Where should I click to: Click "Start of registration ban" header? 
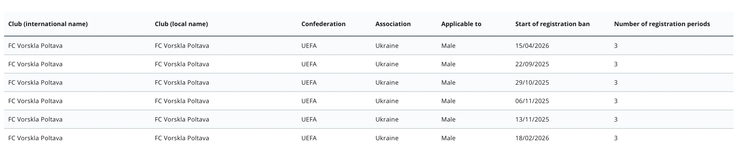tap(552, 24)
